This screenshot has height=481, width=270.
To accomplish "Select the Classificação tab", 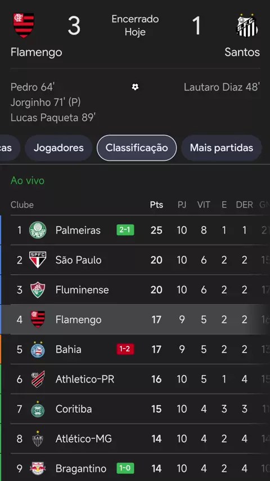I will tap(137, 148).
